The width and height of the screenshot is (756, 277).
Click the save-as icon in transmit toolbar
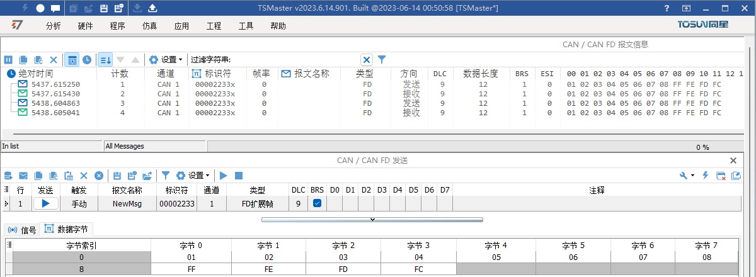tap(132, 176)
